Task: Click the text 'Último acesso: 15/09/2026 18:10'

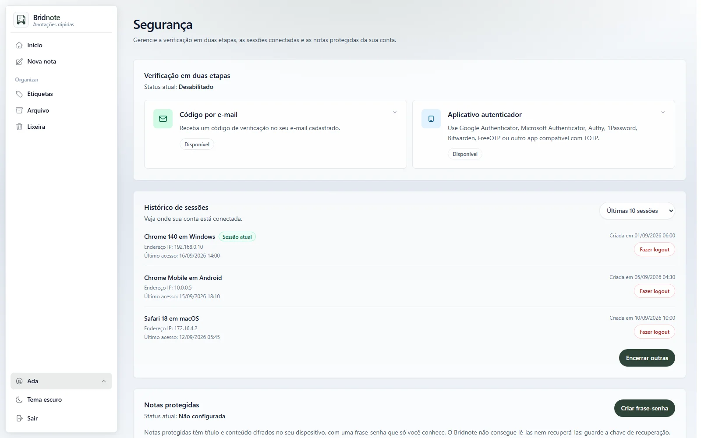Action: tap(182, 297)
